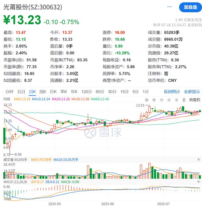Open 全屏显示 fullscreen view
Image resolution: width=202 pixels, height=209 pixels.
[x=192, y=92]
